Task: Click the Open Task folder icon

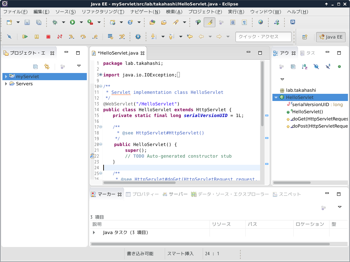Action: tap(164, 22)
